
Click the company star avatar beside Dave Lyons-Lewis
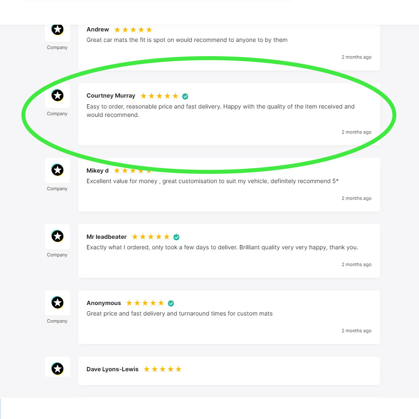[x=57, y=369]
